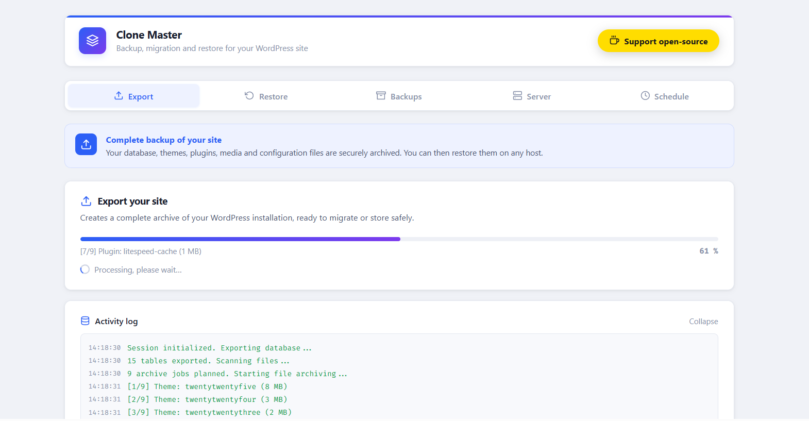This screenshot has height=421, width=809.
Task: Click the upload icon beside Export your site
Action: coord(86,201)
